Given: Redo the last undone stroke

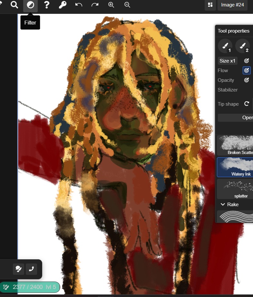Looking at the screenshot, I should coord(95,5).
